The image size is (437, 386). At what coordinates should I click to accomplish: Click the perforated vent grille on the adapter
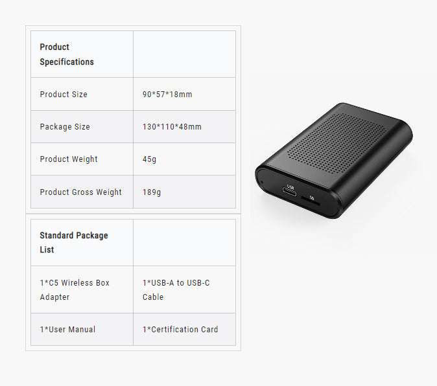coord(337,144)
